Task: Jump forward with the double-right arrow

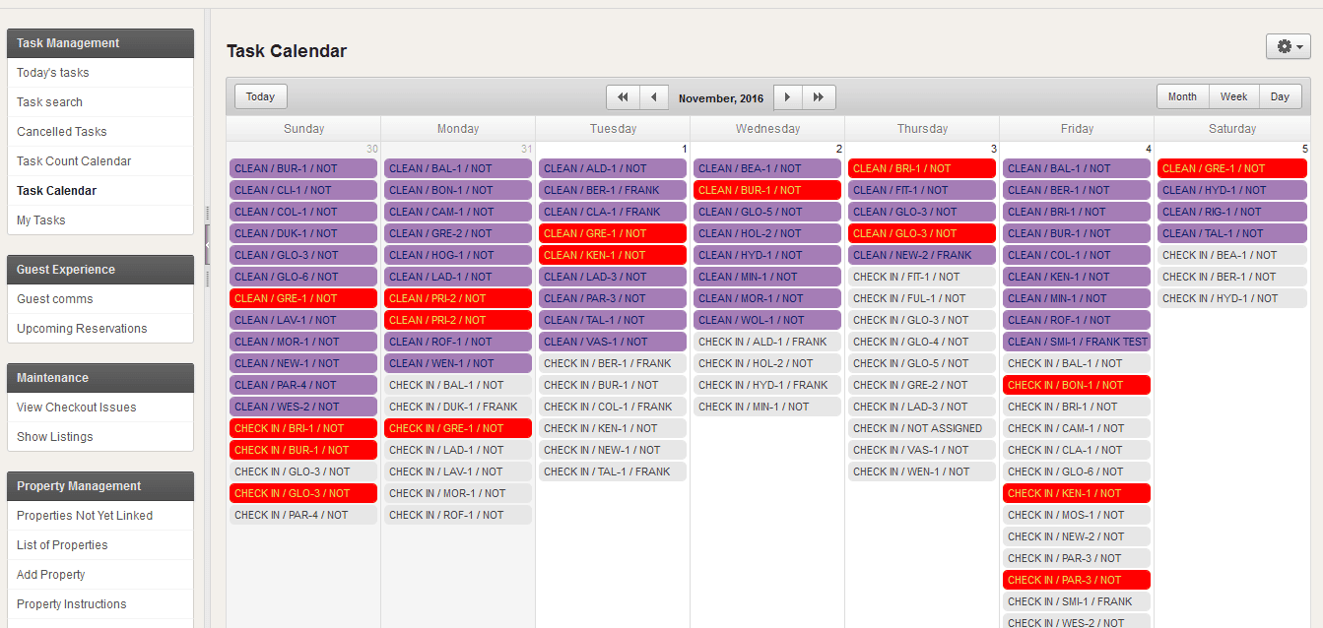Action: (x=820, y=97)
